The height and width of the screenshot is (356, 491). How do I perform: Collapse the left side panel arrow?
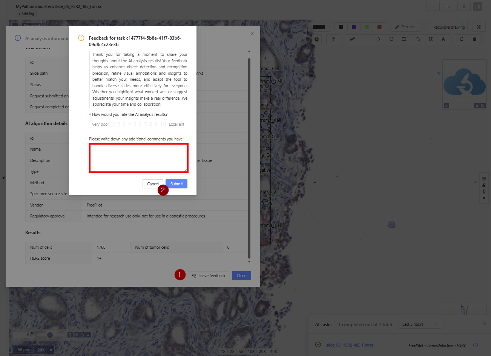(x=3, y=177)
